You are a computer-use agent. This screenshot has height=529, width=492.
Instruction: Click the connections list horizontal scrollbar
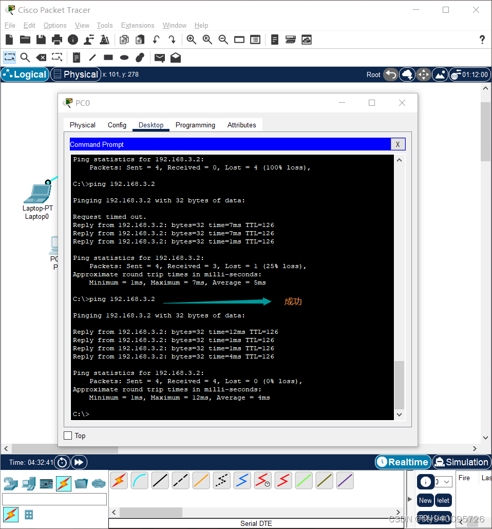click(x=151, y=512)
